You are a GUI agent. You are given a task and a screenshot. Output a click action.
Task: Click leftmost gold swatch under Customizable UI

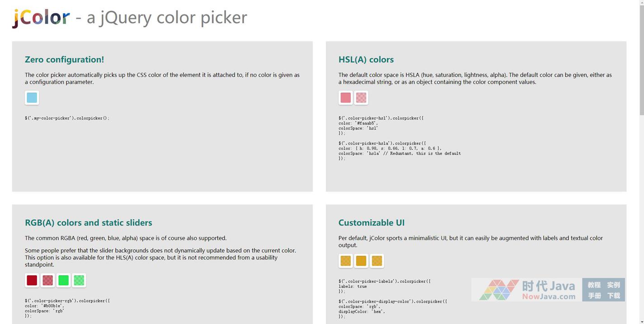click(345, 261)
